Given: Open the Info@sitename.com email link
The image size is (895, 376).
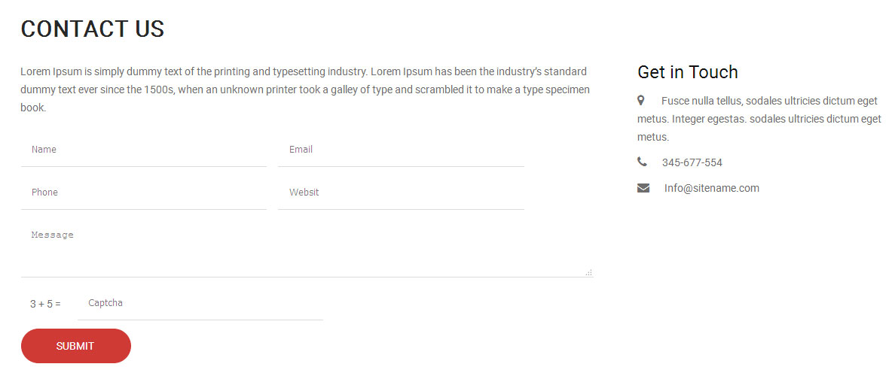Looking at the screenshot, I should [712, 188].
